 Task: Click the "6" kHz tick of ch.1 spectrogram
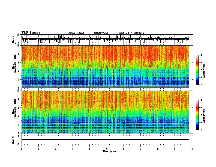click(x=19, y=63)
